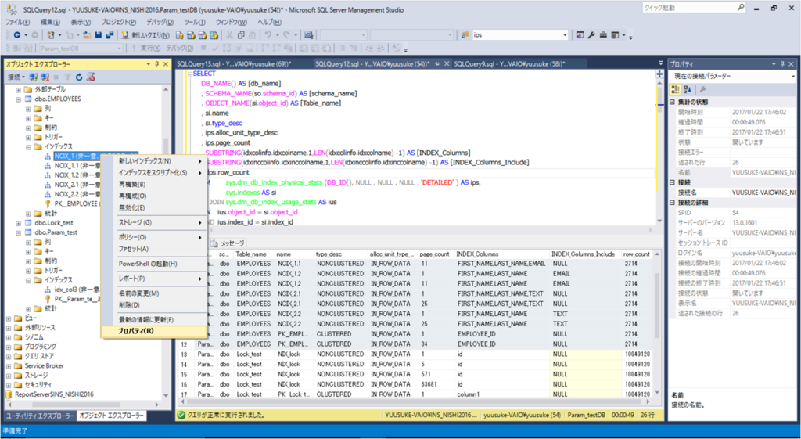Screen dimensions: 801x439
Task: Click the Copy toolbar icon
Action: [x=241, y=35]
